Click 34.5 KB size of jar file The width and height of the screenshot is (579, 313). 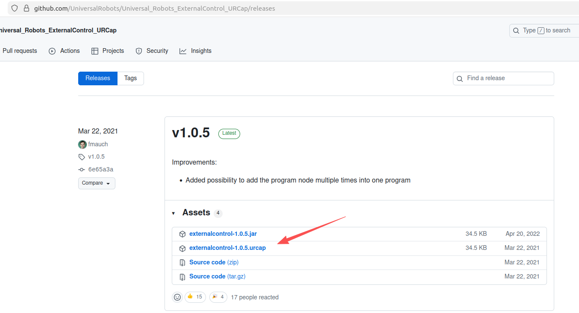pos(476,234)
